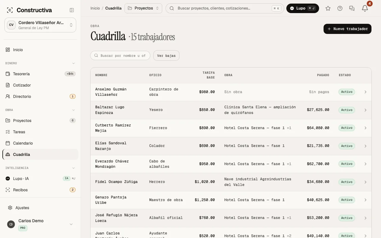
Task: Click the $62,700.00 paid amount
Action: 318,164
